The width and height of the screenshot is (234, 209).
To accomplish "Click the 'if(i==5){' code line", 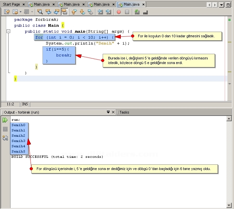I will coord(58,49).
